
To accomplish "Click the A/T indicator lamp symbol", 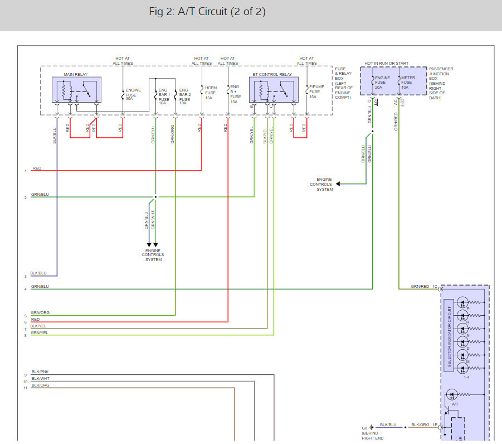I will pyautogui.click(x=452, y=394).
